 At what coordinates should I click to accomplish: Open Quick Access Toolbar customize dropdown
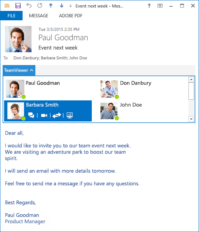70,6
